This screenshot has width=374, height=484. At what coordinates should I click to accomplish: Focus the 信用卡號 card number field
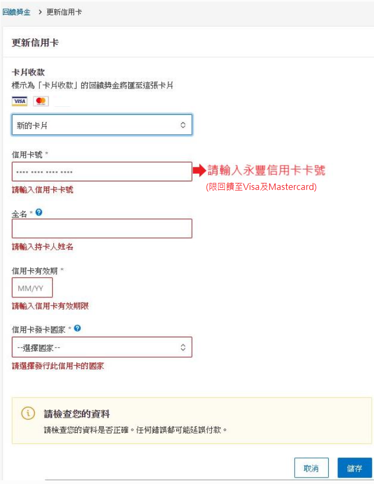coord(101,172)
